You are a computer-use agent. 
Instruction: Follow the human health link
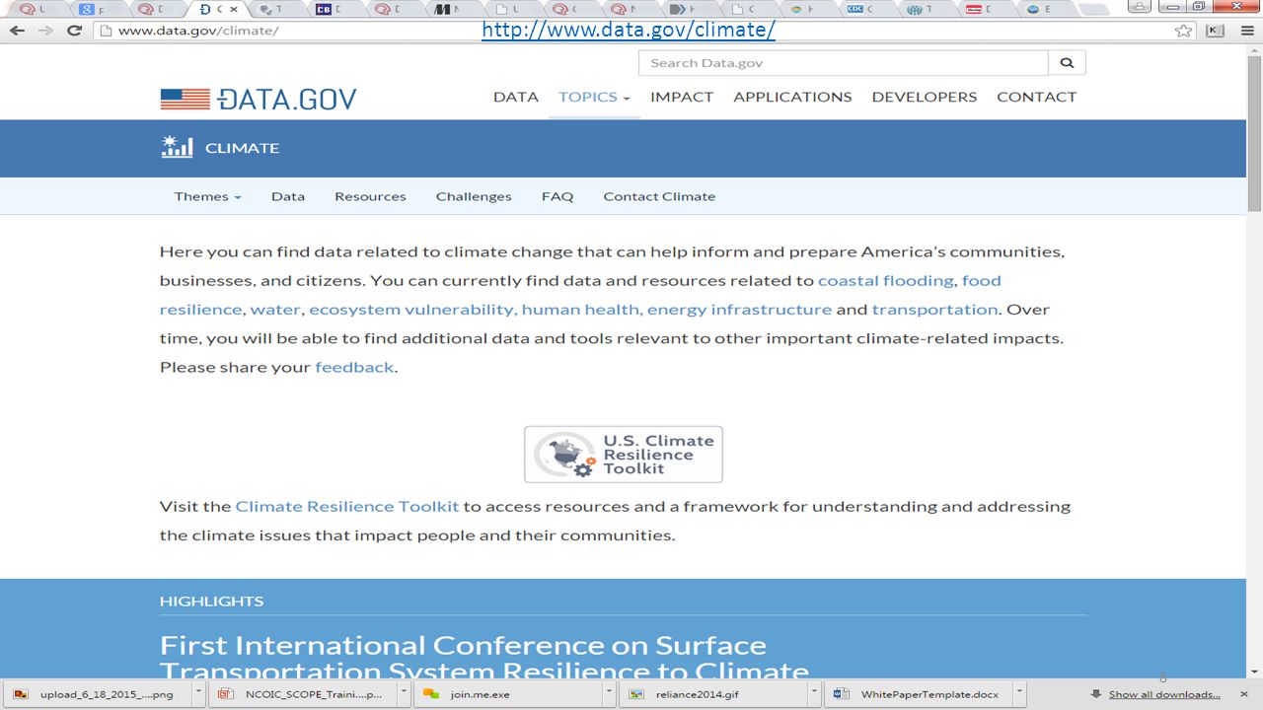[x=582, y=309]
